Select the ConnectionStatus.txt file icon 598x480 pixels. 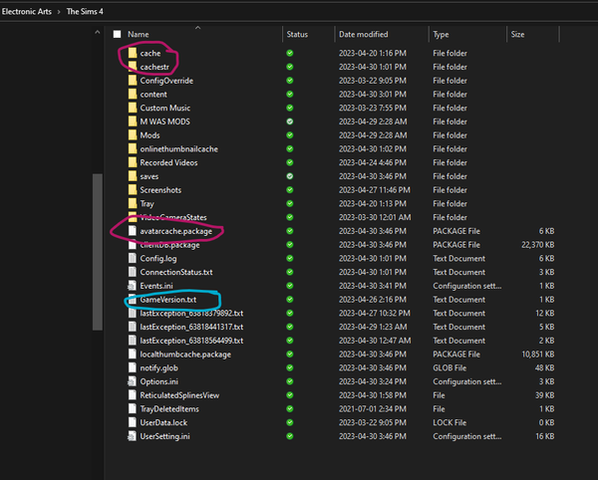click(x=133, y=272)
